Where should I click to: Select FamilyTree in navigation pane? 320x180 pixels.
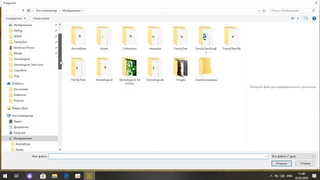click(20, 42)
